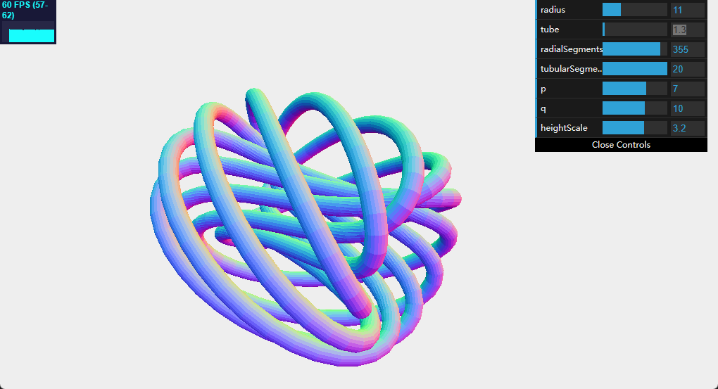Image resolution: width=718 pixels, height=389 pixels.
Task: Click the tubularSegments slider bar
Action: [634, 69]
